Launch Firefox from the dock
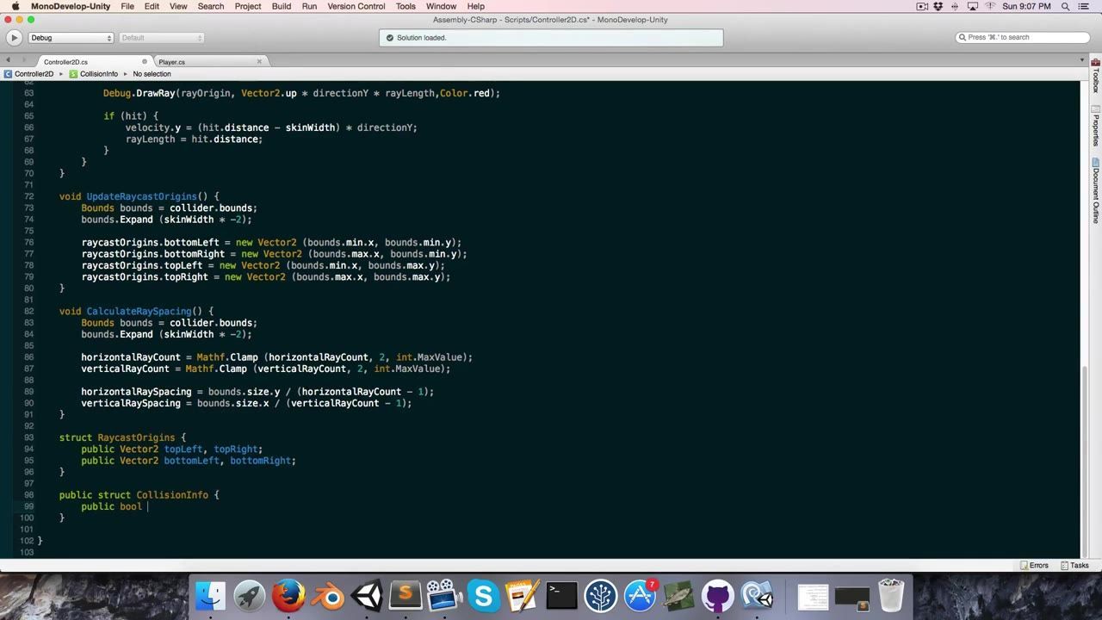The width and height of the screenshot is (1102, 620). (x=288, y=596)
